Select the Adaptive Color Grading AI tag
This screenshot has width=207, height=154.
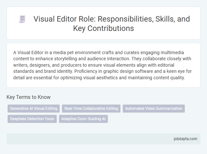tap(83, 119)
